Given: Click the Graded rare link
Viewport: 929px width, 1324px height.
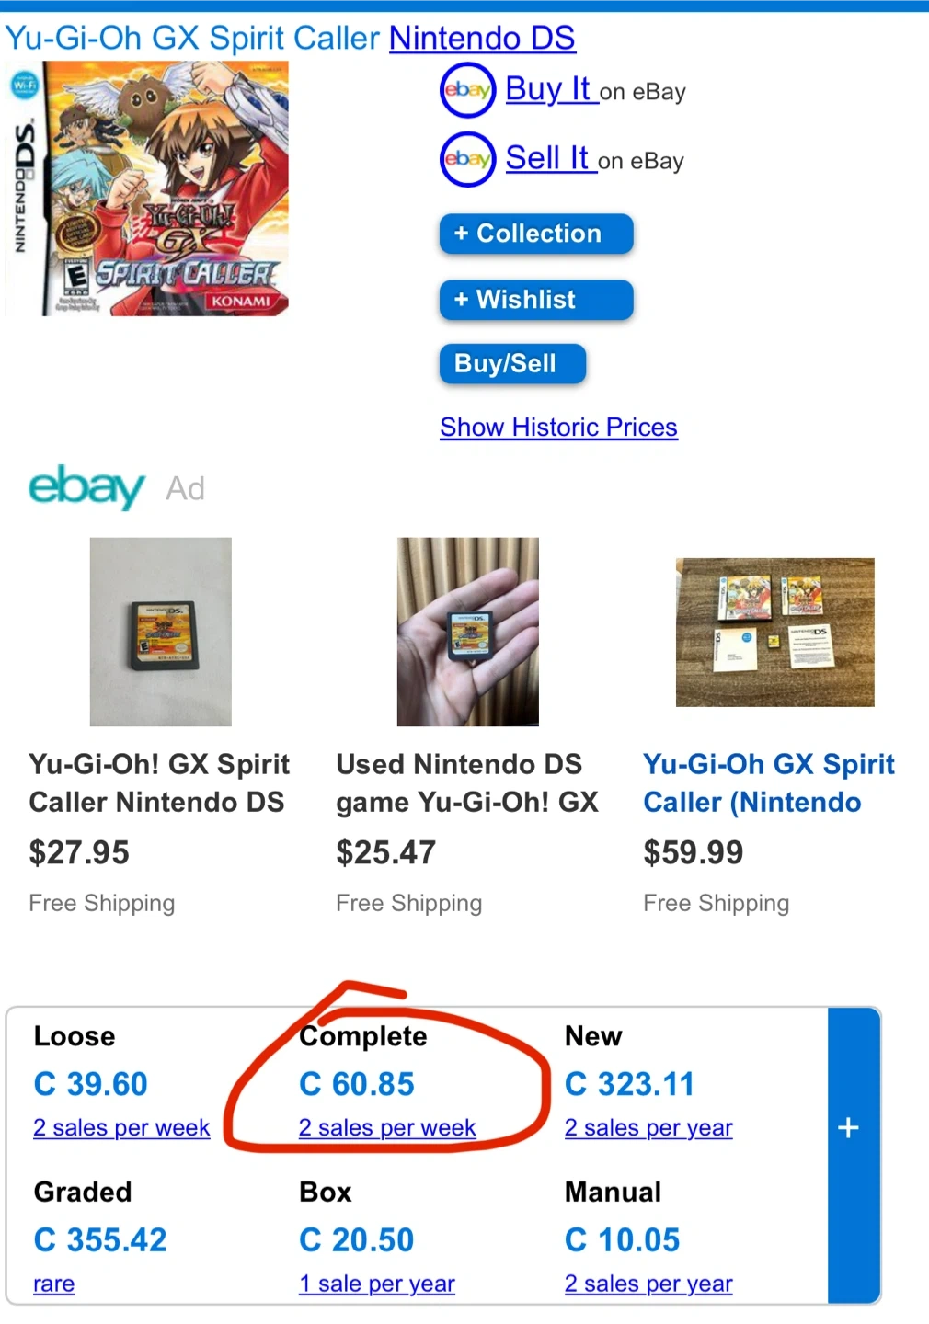Looking at the screenshot, I should click(54, 1284).
